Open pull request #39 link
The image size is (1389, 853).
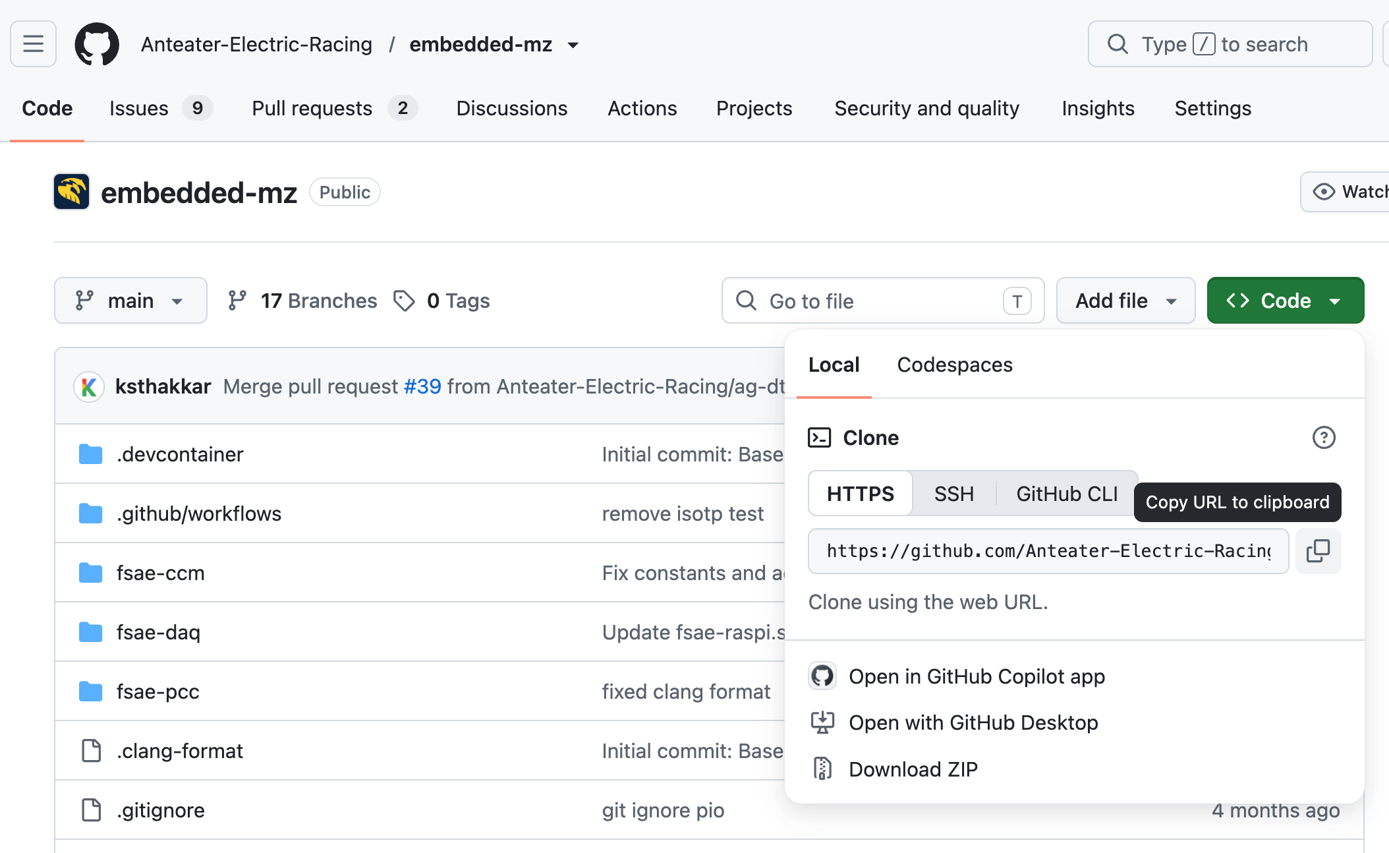click(x=422, y=386)
